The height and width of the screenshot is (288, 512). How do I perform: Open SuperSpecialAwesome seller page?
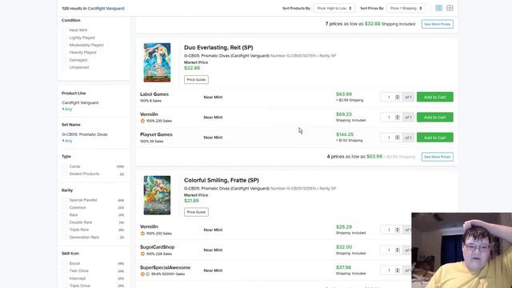click(166, 267)
